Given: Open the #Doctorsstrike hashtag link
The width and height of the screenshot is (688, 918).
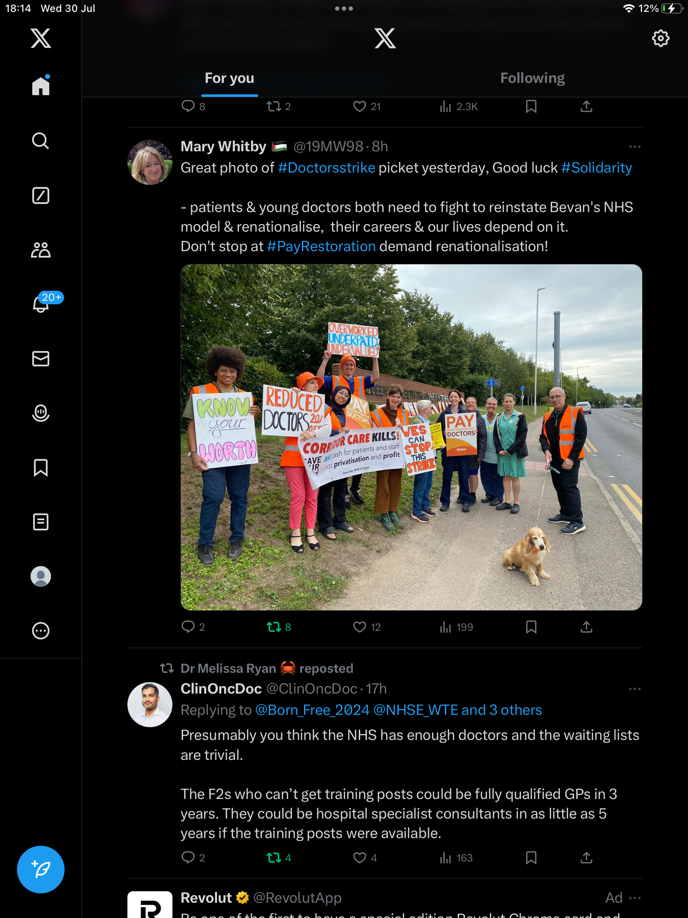Looking at the screenshot, I should pyautogui.click(x=327, y=168).
